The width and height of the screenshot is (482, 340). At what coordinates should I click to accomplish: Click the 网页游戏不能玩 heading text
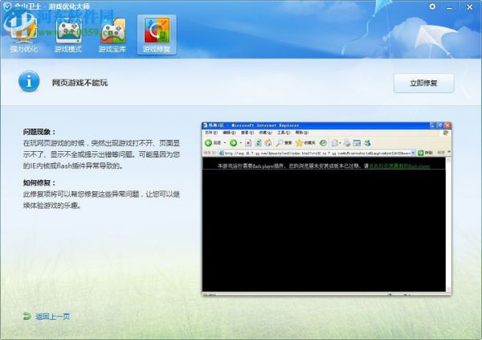[x=80, y=83]
